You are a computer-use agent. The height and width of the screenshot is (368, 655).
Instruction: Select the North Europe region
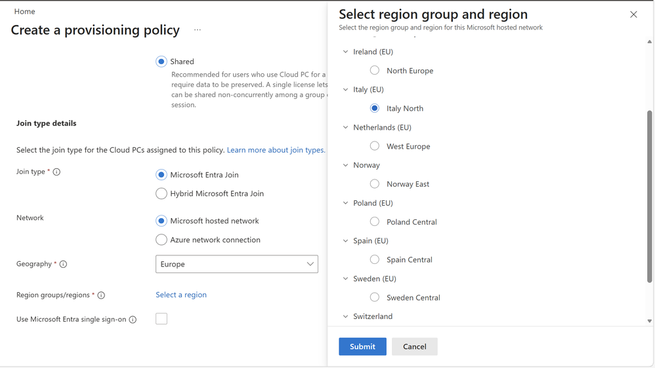pyautogui.click(x=375, y=71)
